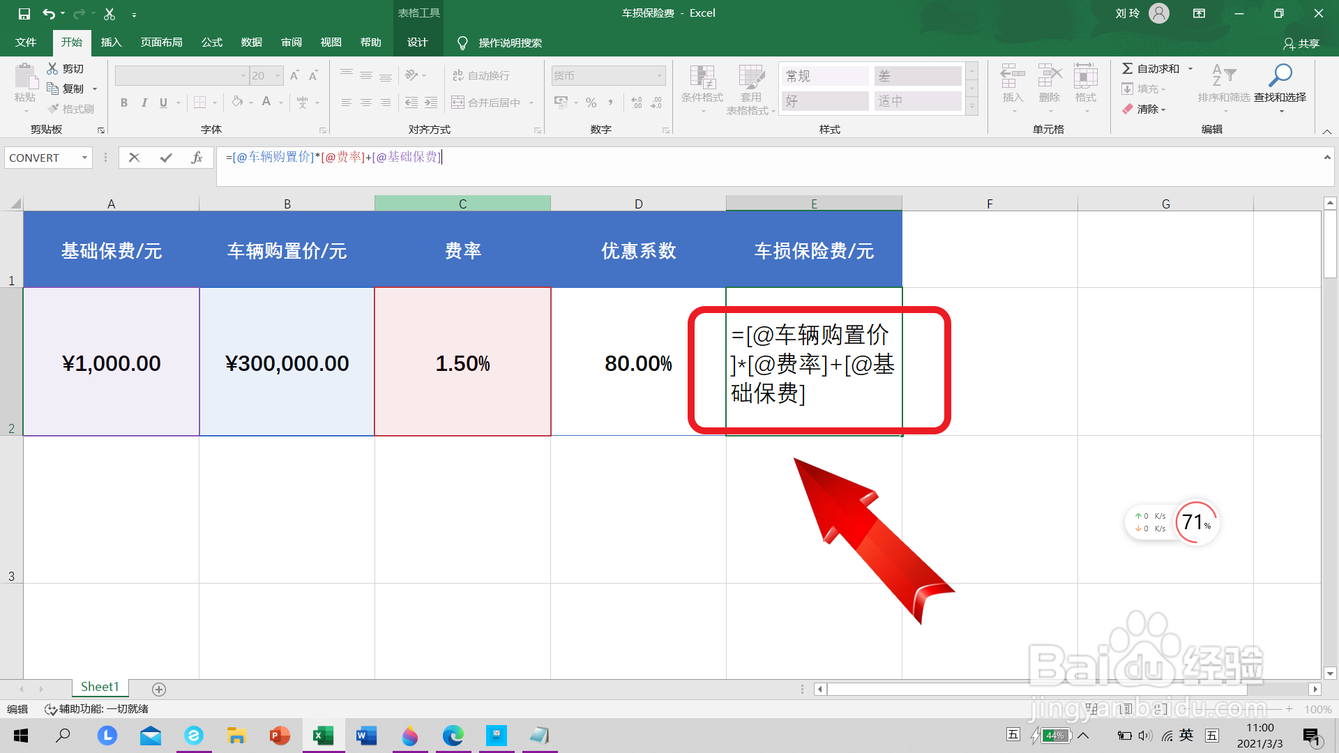This screenshot has height=753, width=1339.
Task: Click the AutoSum sigma icon
Action: pos(1127,68)
